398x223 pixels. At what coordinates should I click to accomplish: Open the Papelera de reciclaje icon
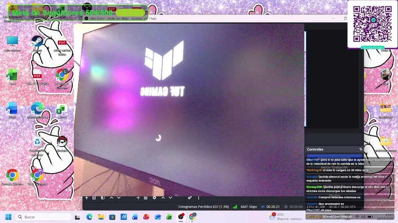click(x=37, y=146)
